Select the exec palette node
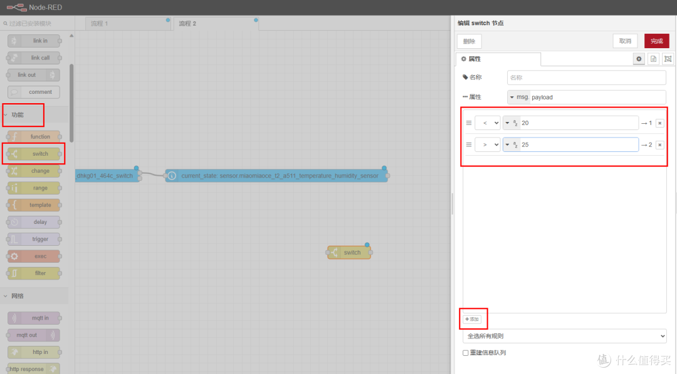Image resolution: width=677 pixels, height=374 pixels. 34,256
